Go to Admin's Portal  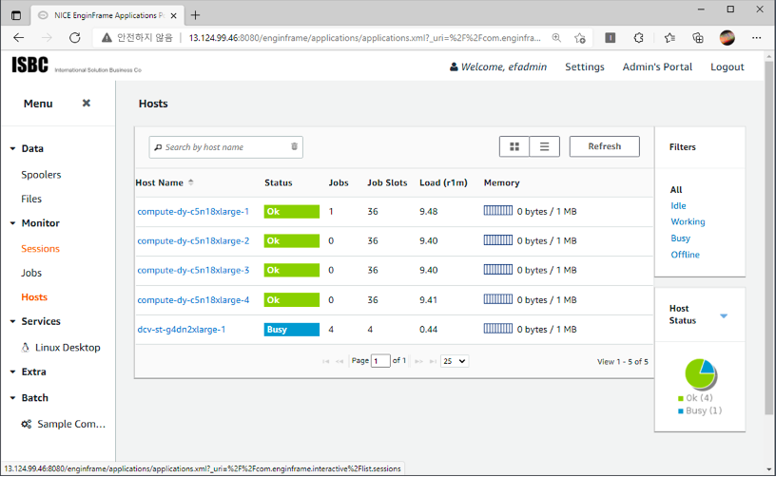657,67
